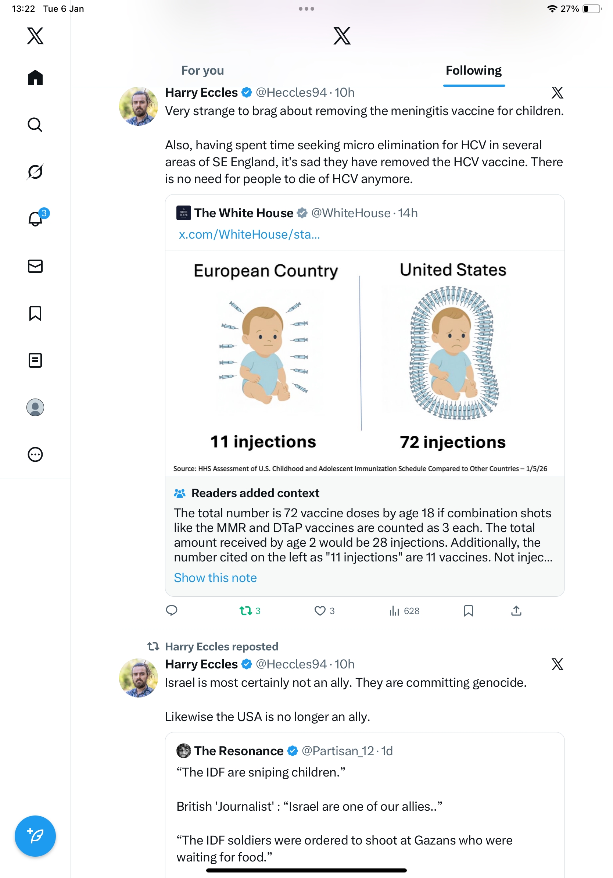
Task: Switch to the For you tab
Action: coord(202,71)
